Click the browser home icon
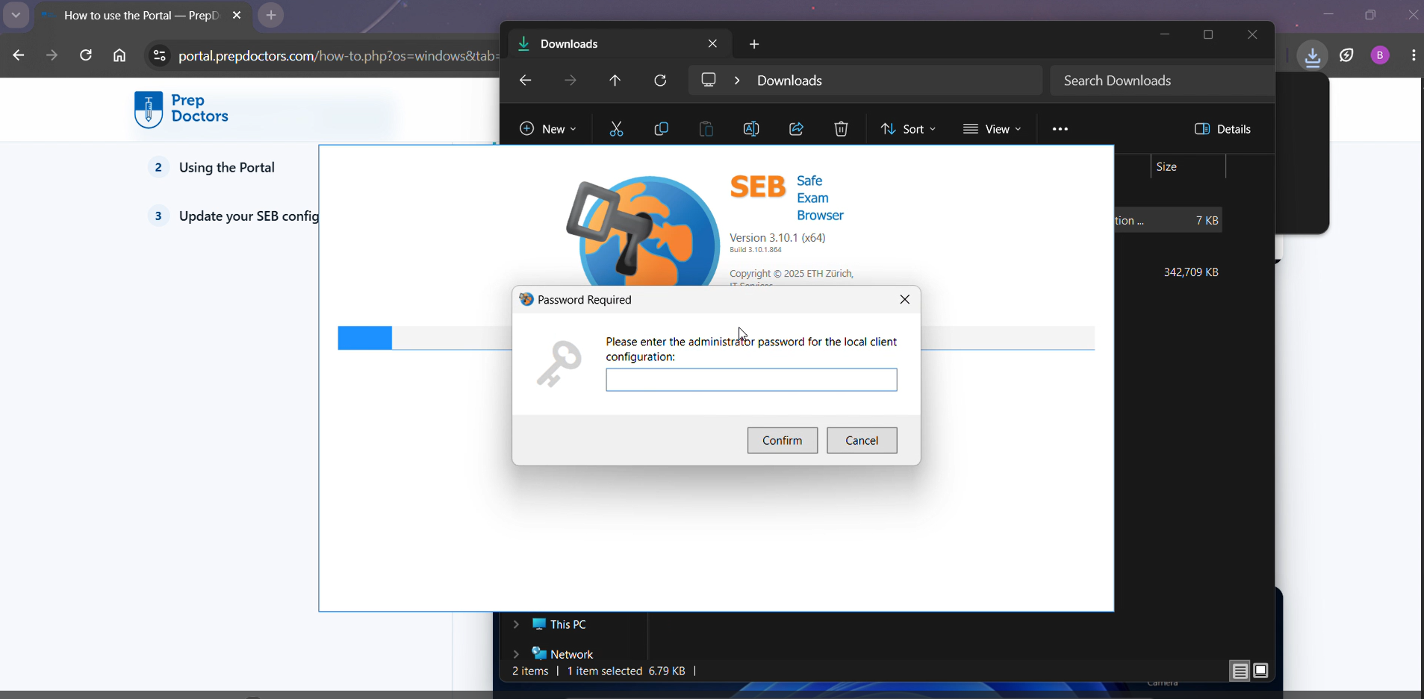The height and width of the screenshot is (699, 1424). click(119, 56)
